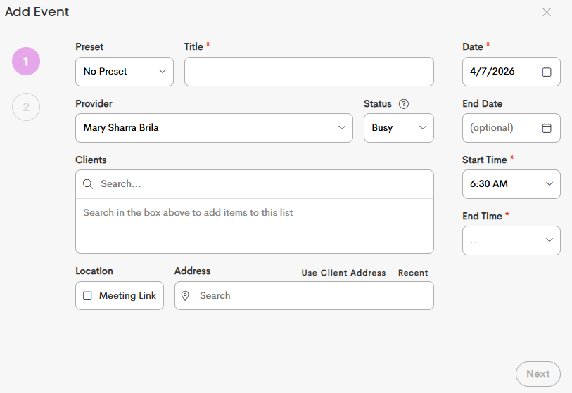Click the Use Client Address link

[x=343, y=273]
